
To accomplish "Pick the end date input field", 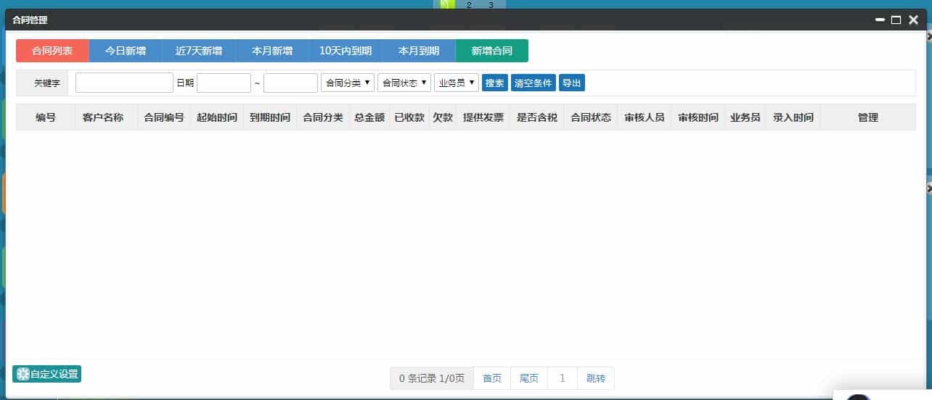I will click(x=290, y=83).
